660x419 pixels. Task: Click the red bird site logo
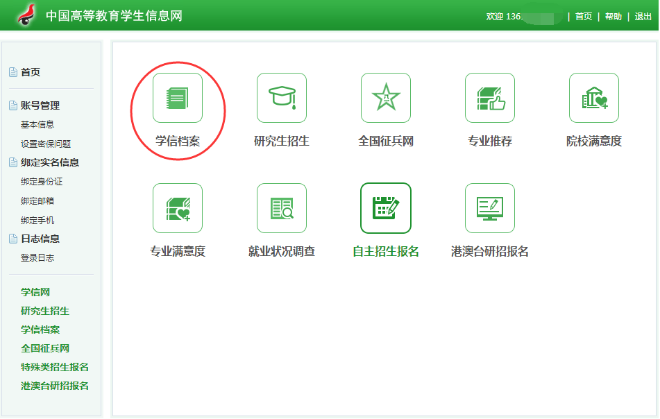pyautogui.click(x=27, y=15)
